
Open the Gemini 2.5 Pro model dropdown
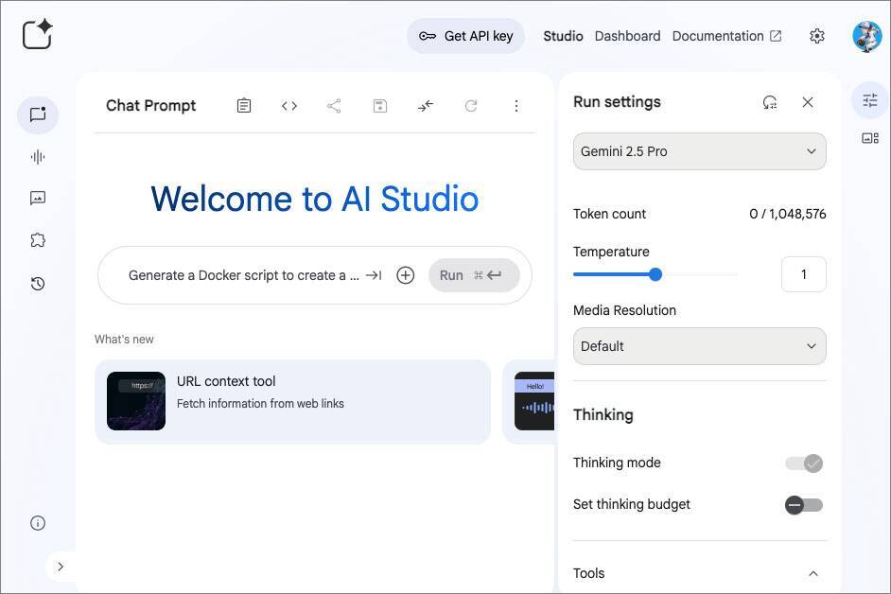[x=699, y=151]
